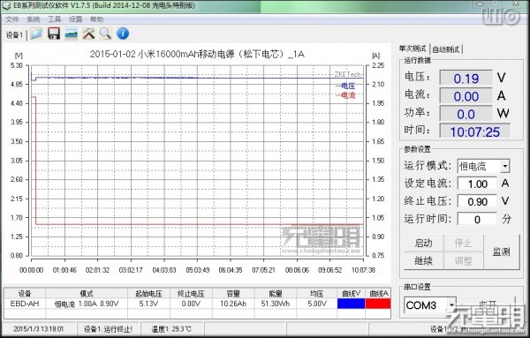
Task: Click the 设定电流 input field
Action: pyautogui.click(x=477, y=184)
